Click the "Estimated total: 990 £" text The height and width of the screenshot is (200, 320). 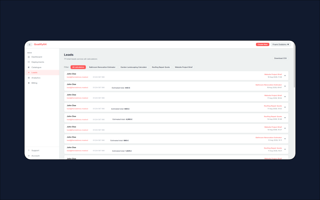point(119,141)
